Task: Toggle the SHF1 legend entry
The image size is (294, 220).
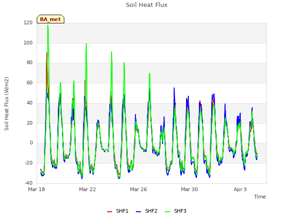Action: [118, 211]
